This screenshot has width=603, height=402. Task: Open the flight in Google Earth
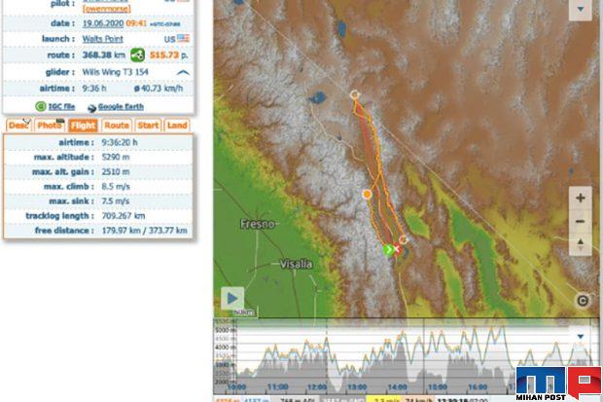pyautogui.click(x=117, y=107)
